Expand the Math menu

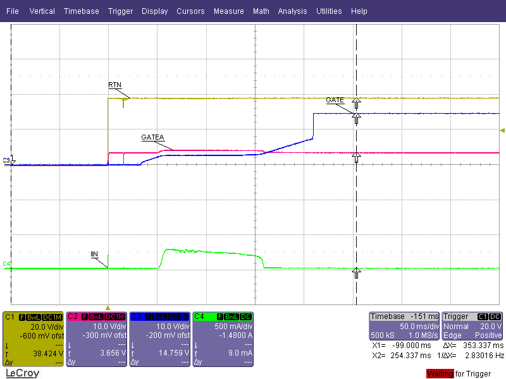261,11
